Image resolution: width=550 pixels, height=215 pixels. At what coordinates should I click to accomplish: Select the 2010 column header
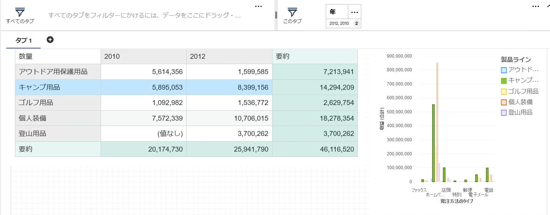(x=144, y=57)
